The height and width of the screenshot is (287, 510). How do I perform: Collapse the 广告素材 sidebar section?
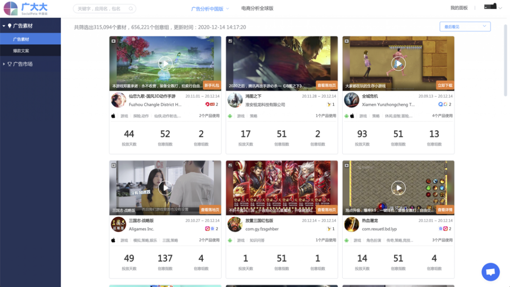pyautogui.click(x=4, y=26)
